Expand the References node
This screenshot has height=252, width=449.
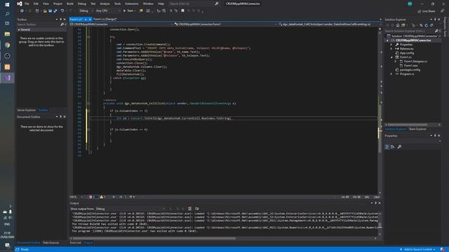[x=391, y=49]
